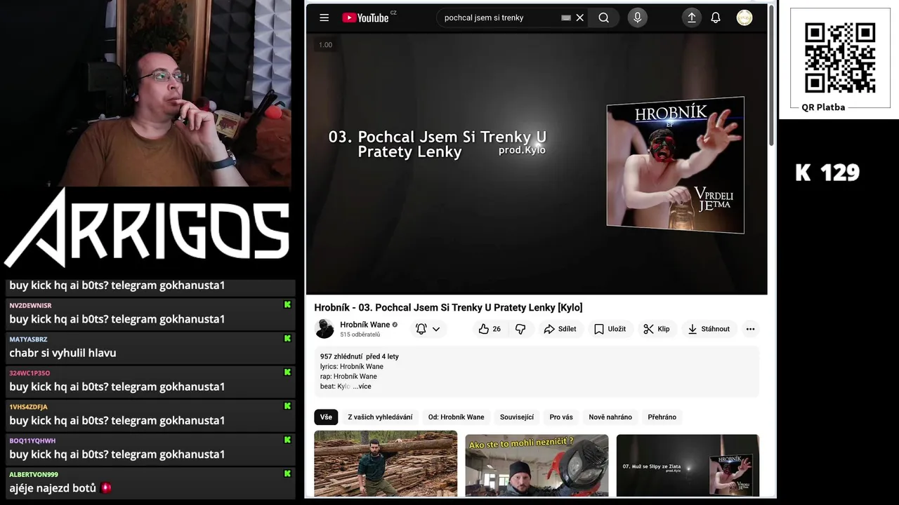Click Kick badge beside 1VHS4ZDFJA
The image size is (899, 505).
tap(287, 405)
